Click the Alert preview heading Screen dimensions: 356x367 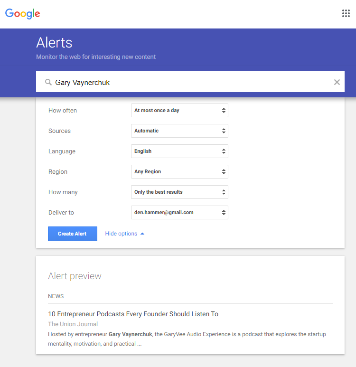pyautogui.click(x=75, y=276)
